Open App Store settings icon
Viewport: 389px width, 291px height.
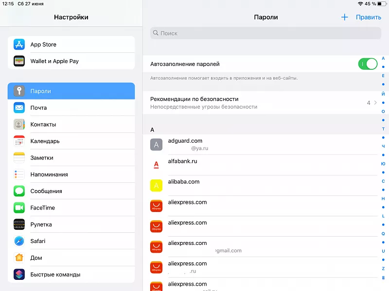[x=19, y=45]
